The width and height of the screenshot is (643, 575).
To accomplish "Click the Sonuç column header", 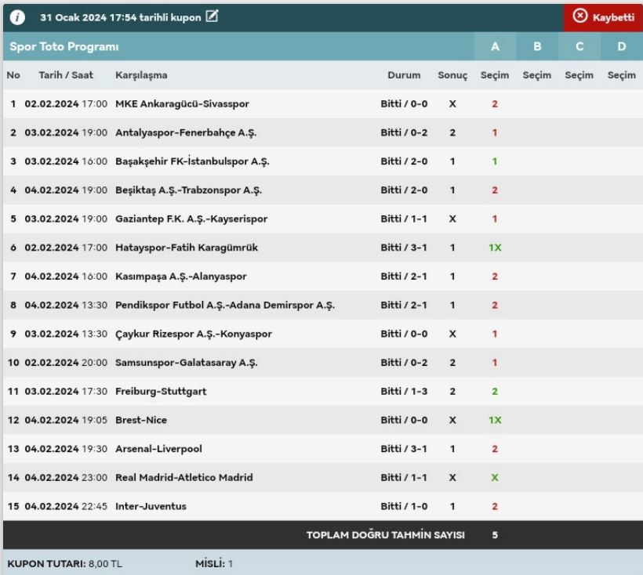I will [452, 75].
